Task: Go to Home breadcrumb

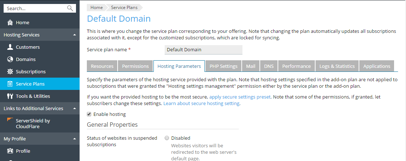Action: (97, 8)
